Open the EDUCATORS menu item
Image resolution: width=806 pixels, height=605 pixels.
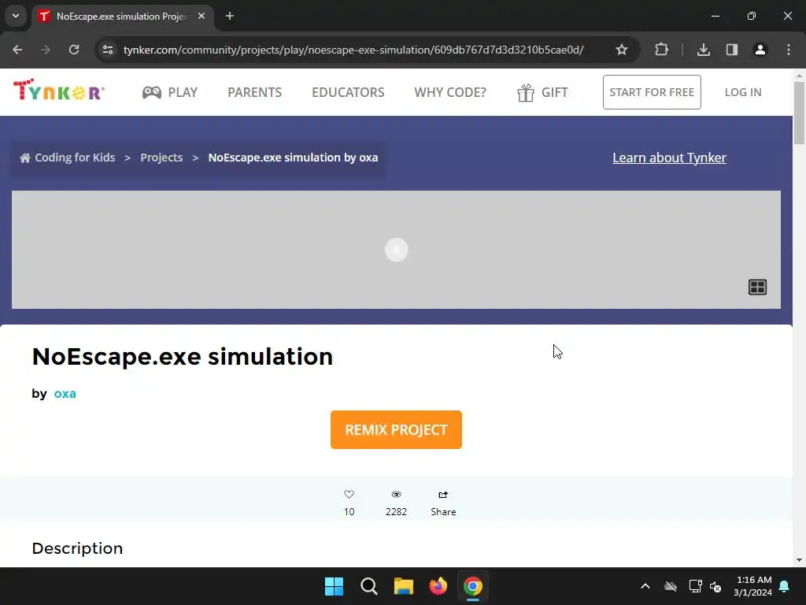tap(348, 92)
